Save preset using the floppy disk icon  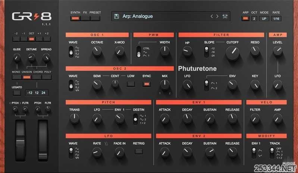(x=116, y=16)
